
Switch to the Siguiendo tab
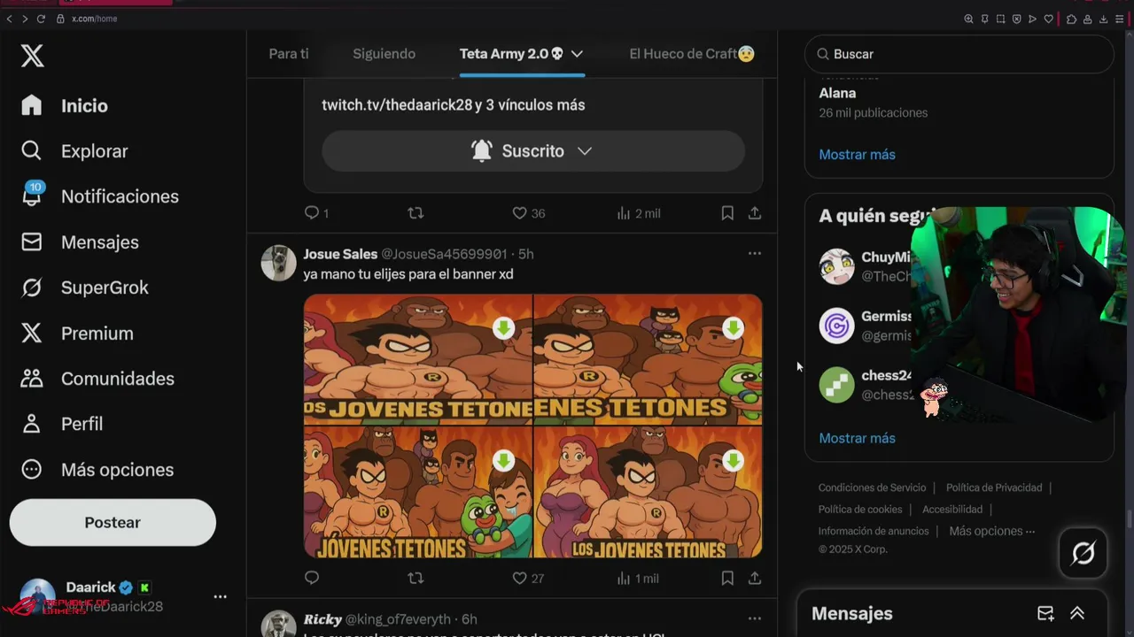(x=384, y=54)
